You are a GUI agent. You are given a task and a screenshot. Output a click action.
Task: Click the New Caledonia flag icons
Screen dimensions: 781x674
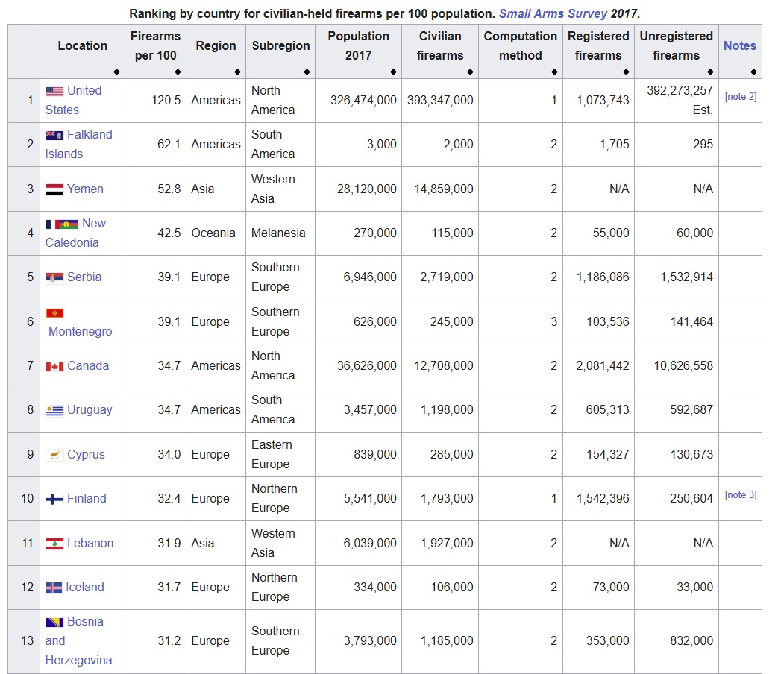[x=62, y=224]
